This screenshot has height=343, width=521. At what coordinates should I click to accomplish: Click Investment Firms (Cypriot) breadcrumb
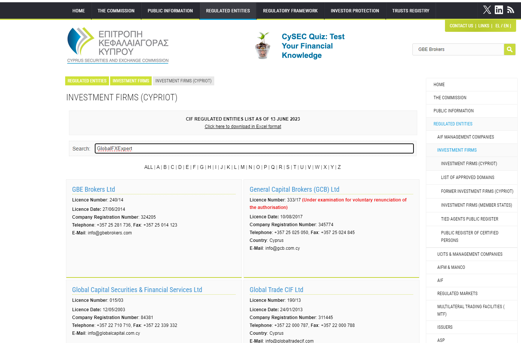click(x=184, y=81)
